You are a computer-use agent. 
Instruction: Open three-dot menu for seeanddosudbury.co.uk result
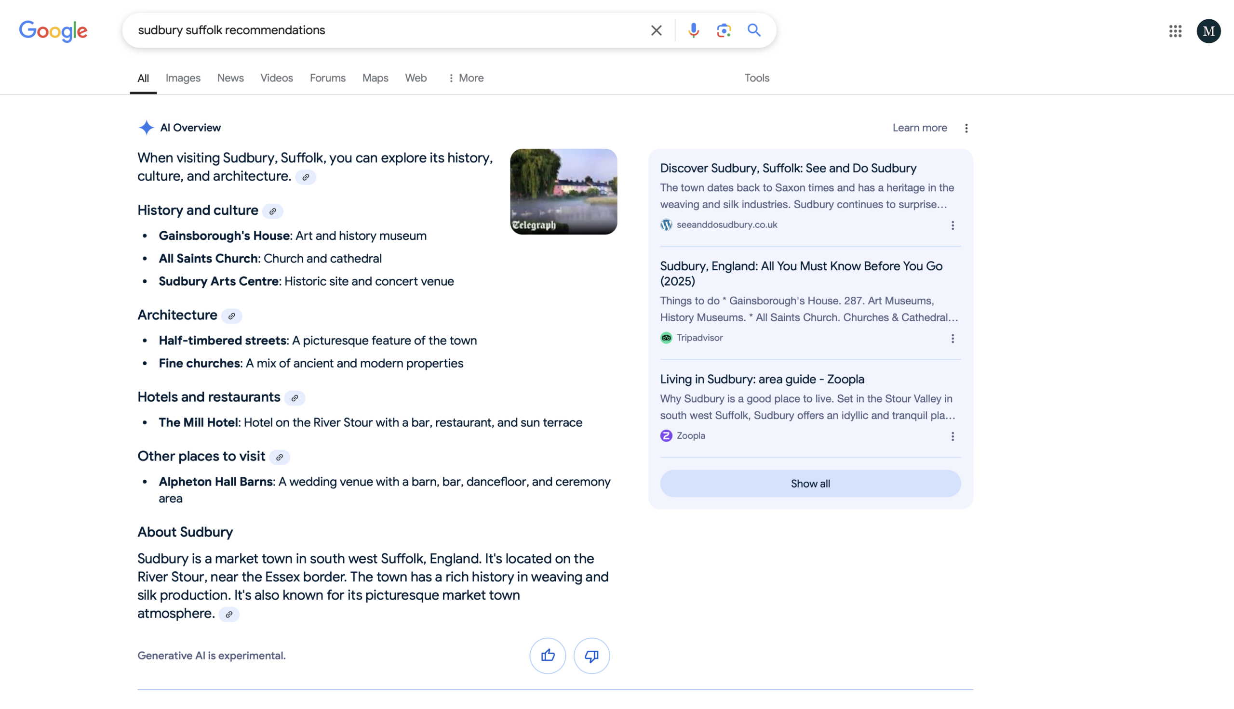(952, 225)
